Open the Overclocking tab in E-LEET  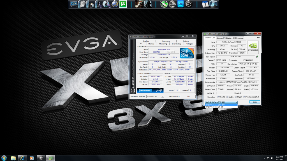(177, 44)
